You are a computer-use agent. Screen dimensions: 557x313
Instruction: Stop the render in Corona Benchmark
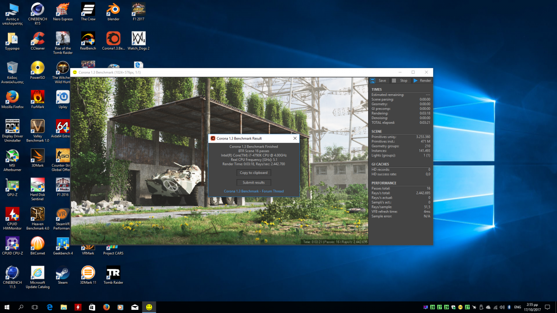click(399, 80)
